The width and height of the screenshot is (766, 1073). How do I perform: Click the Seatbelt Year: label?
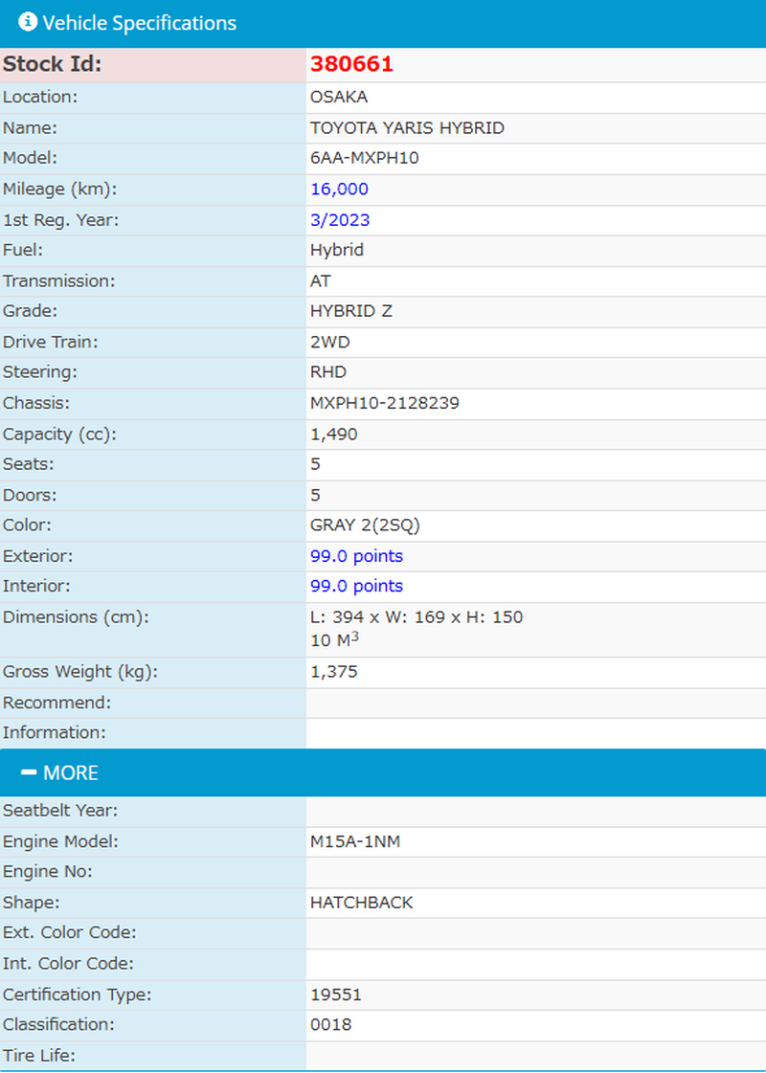(x=60, y=811)
